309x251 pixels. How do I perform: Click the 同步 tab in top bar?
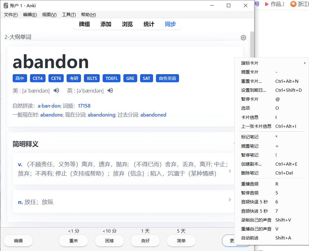170,24
